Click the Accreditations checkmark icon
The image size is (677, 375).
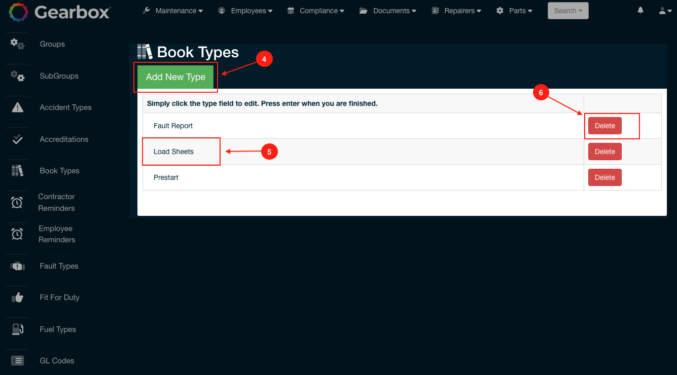17,139
